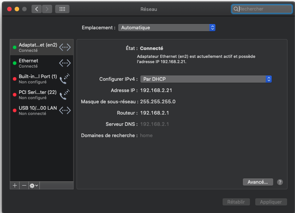Image resolution: width=295 pixels, height=213 pixels.
Task: Click the Rétablir button
Action: (236, 202)
